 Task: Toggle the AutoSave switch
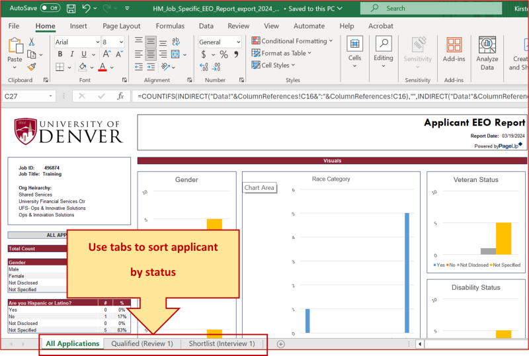coord(50,9)
